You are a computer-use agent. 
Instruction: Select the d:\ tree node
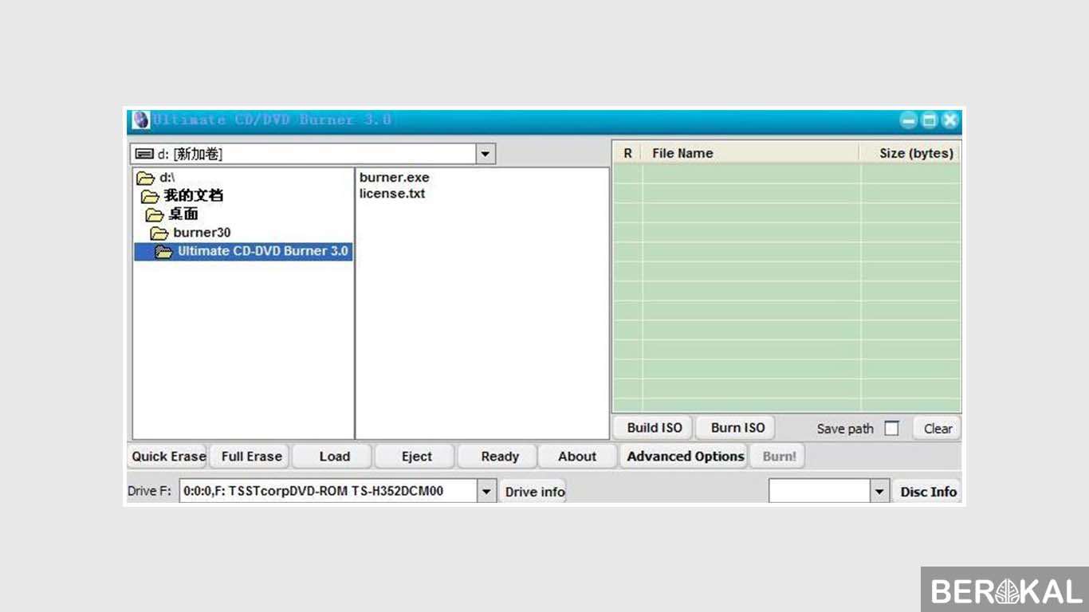[x=167, y=178]
